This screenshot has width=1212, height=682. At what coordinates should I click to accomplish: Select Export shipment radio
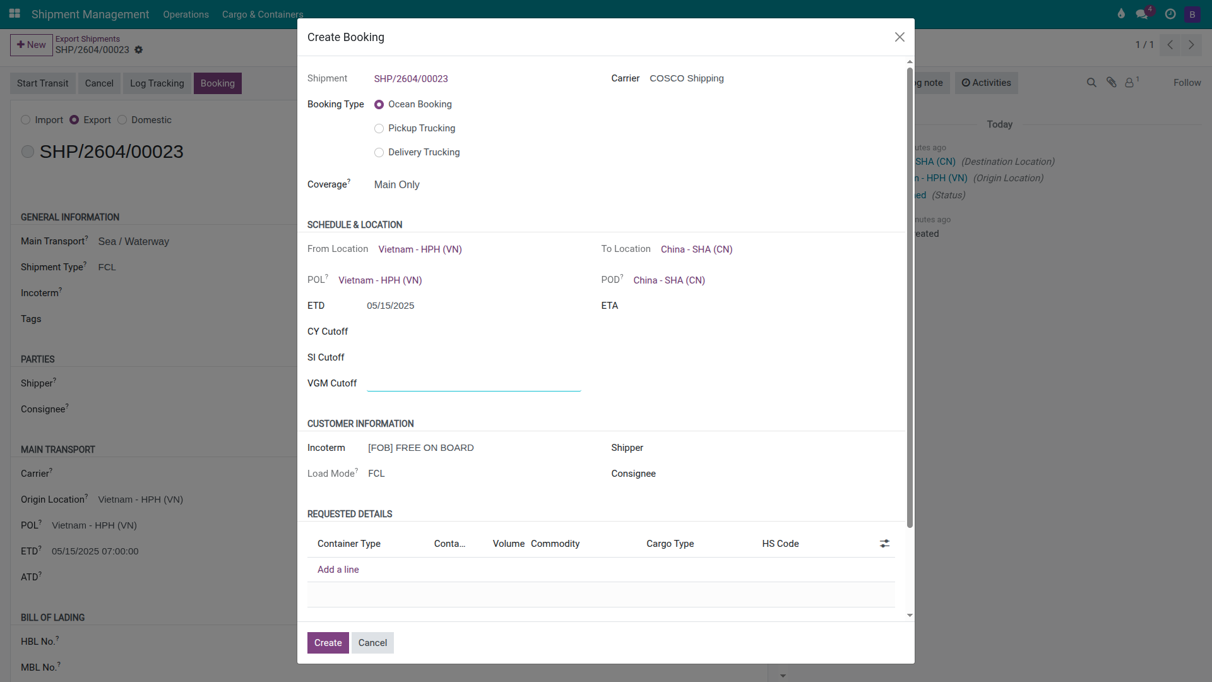(x=74, y=120)
